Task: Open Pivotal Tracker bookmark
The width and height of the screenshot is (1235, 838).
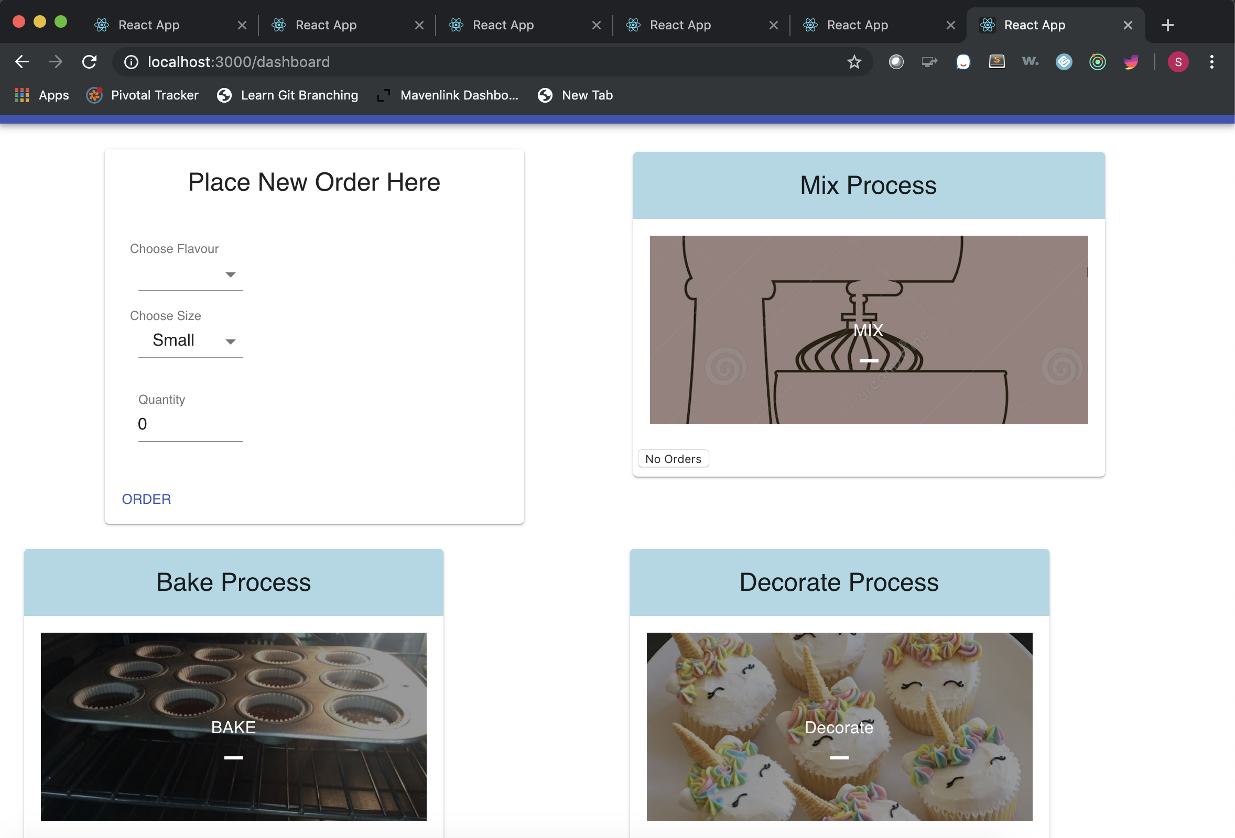Action: 143,95
